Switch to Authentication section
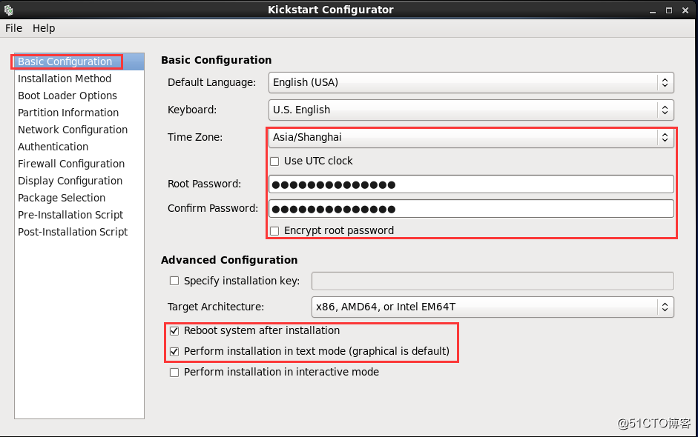 click(79, 147)
